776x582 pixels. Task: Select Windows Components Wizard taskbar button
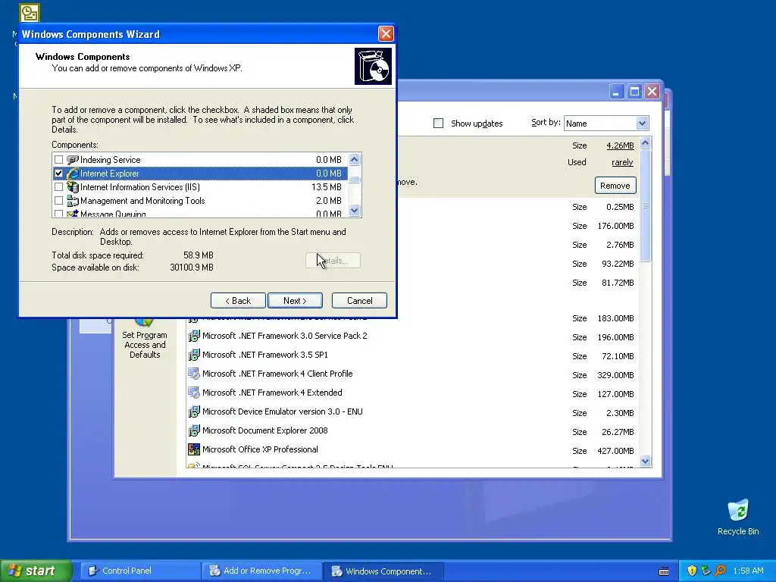coord(383,571)
